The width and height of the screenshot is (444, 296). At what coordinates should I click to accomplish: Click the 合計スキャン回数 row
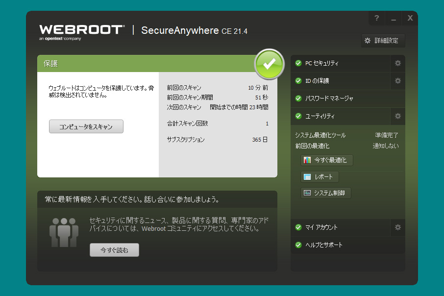[218, 123]
